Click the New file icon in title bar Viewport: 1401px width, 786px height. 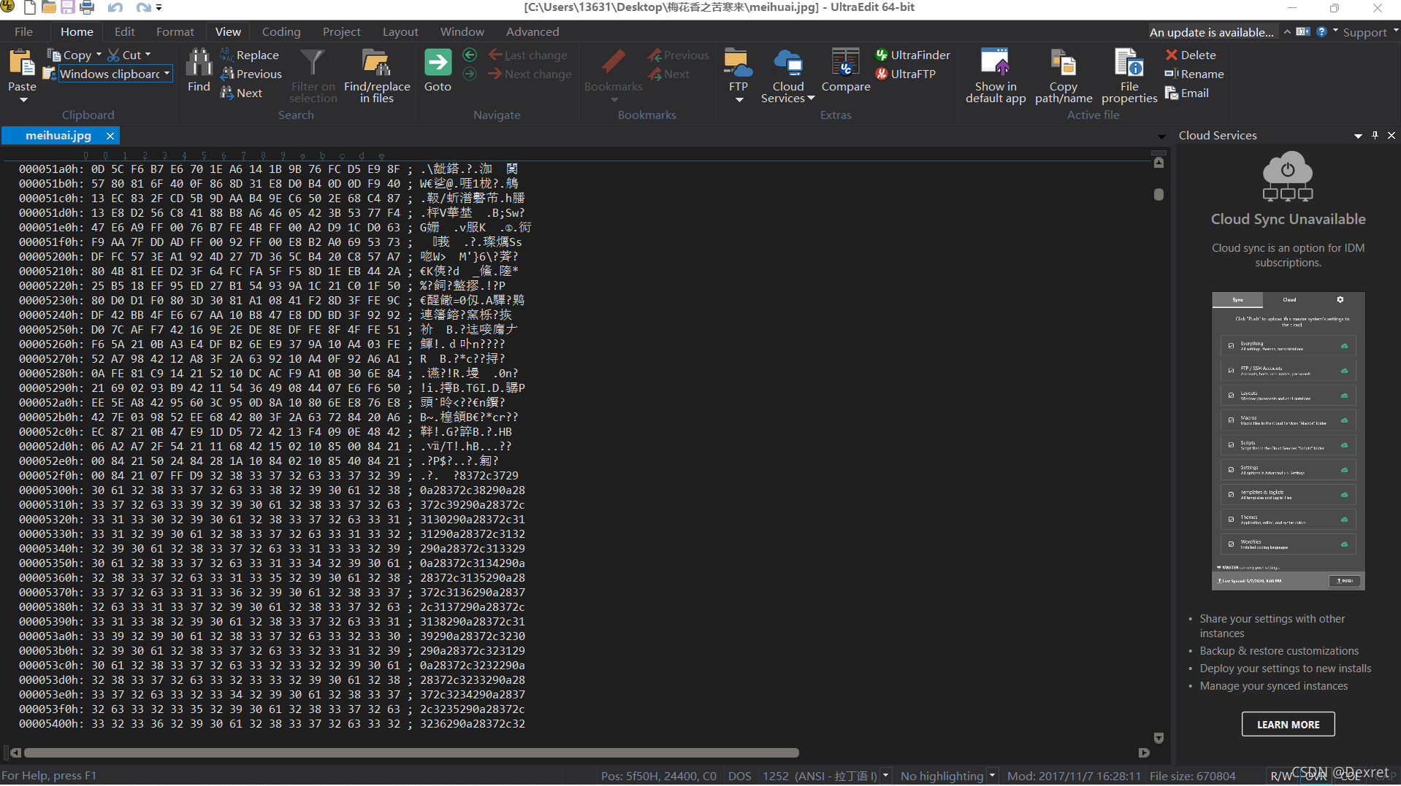tap(30, 8)
